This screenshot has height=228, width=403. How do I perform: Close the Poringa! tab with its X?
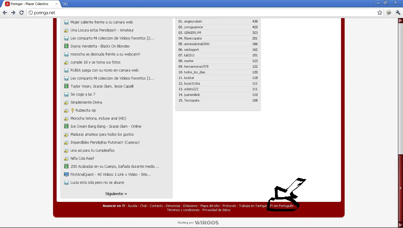click(57, 4)
